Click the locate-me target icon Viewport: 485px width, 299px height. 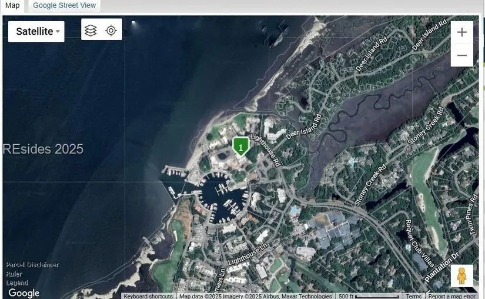pos(111,31)
